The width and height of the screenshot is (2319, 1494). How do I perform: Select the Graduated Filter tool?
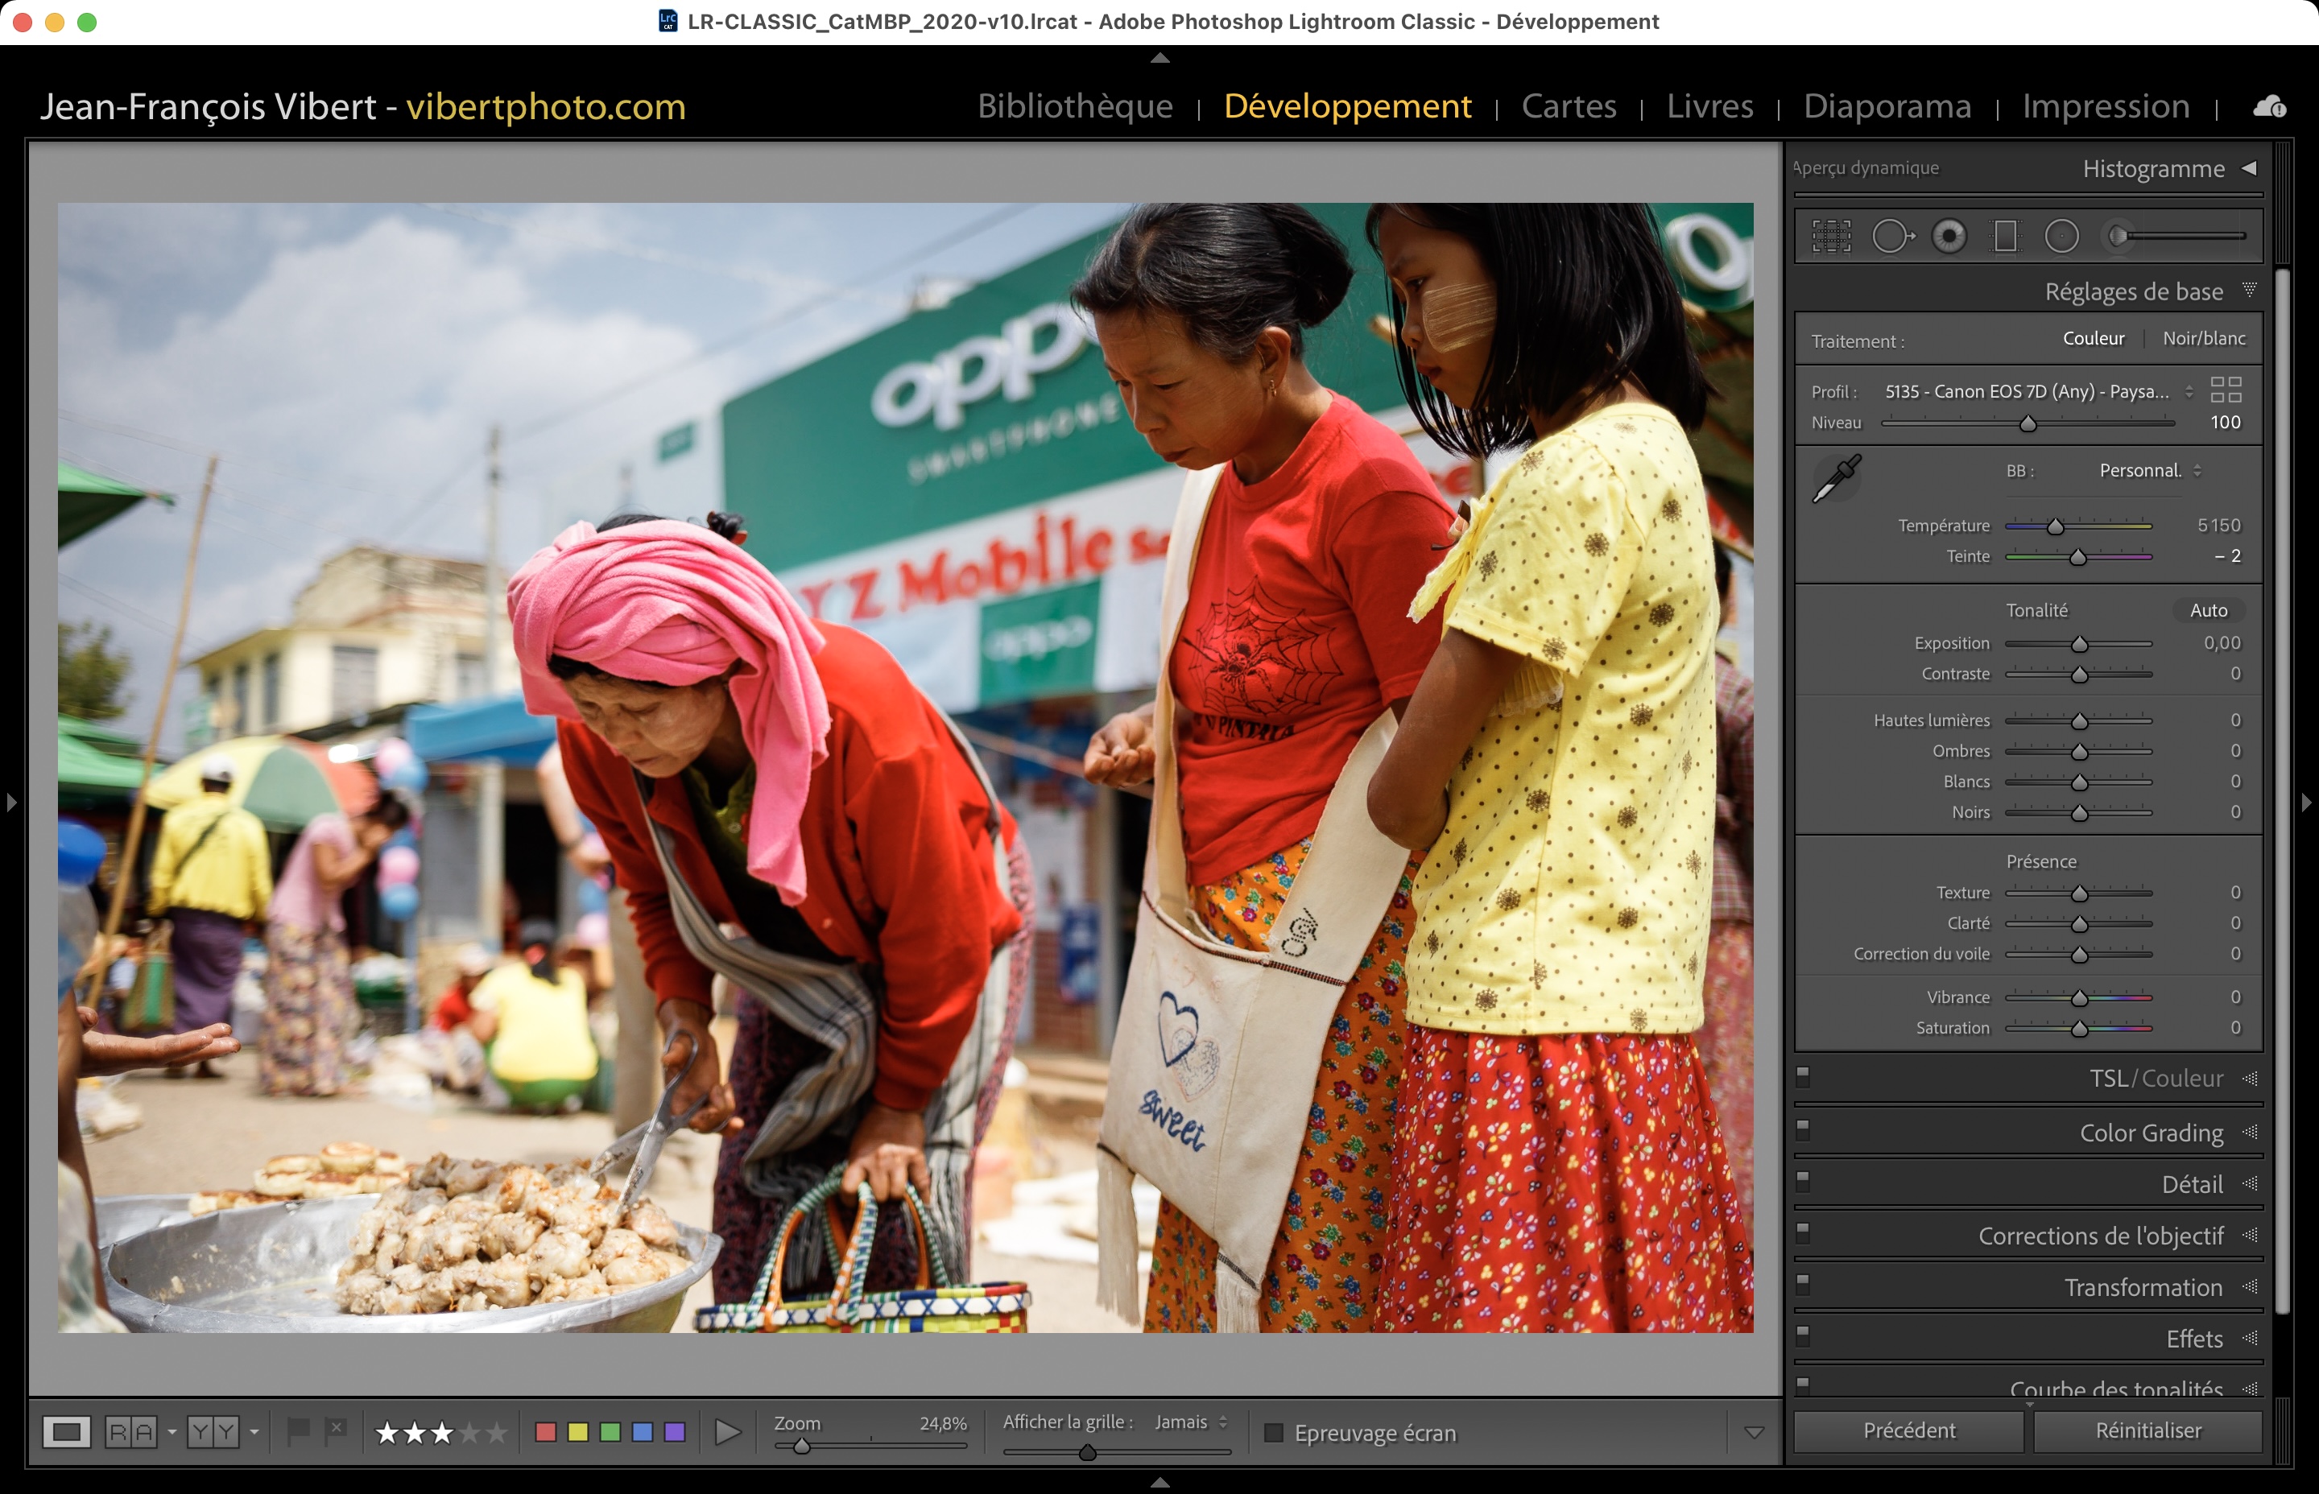[x=2005, y=236]
